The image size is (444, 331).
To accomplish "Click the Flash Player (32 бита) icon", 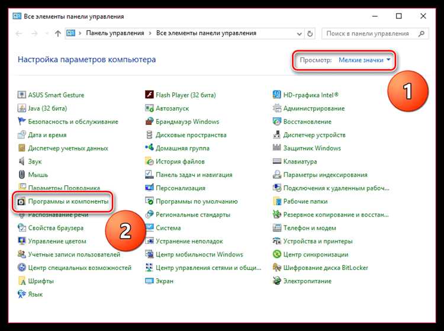I will pyautogui.click(x=149, y=95).
